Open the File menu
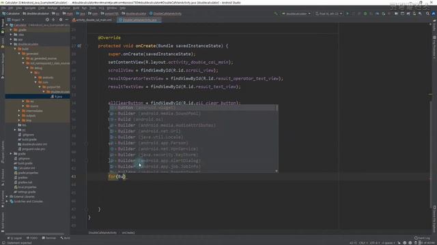Screen dimensions: 437x245 (3, 8)
